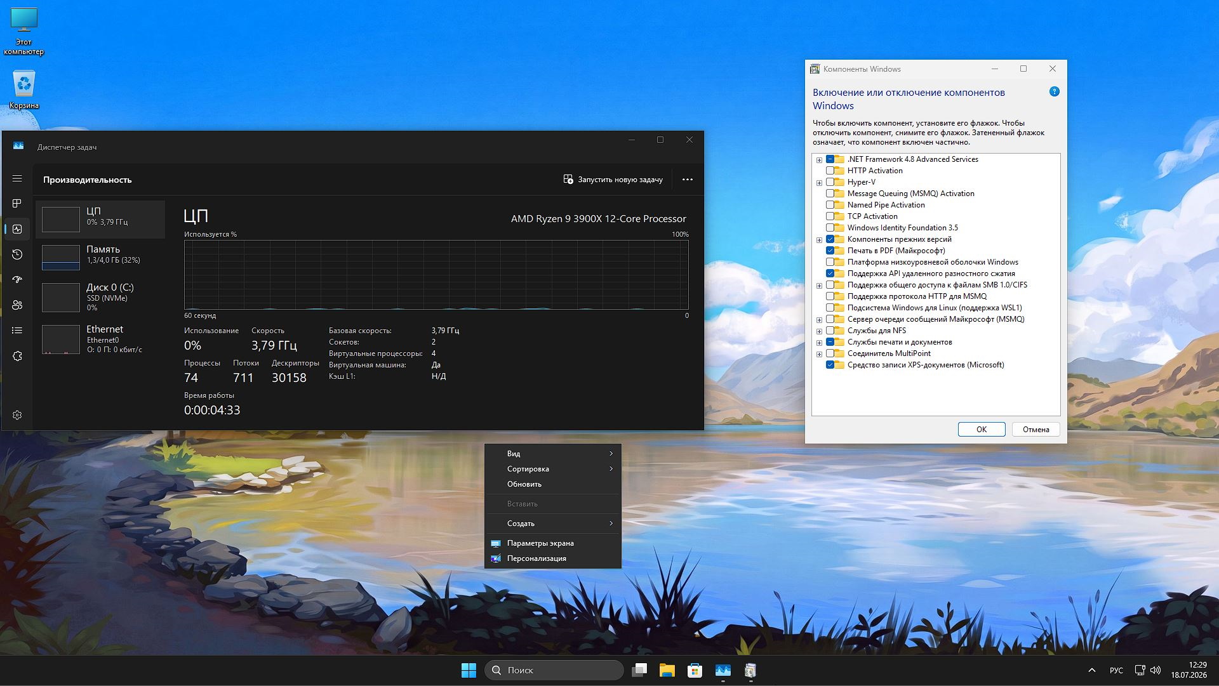Expand Соединитель MultiPoint node

point(819,354)
